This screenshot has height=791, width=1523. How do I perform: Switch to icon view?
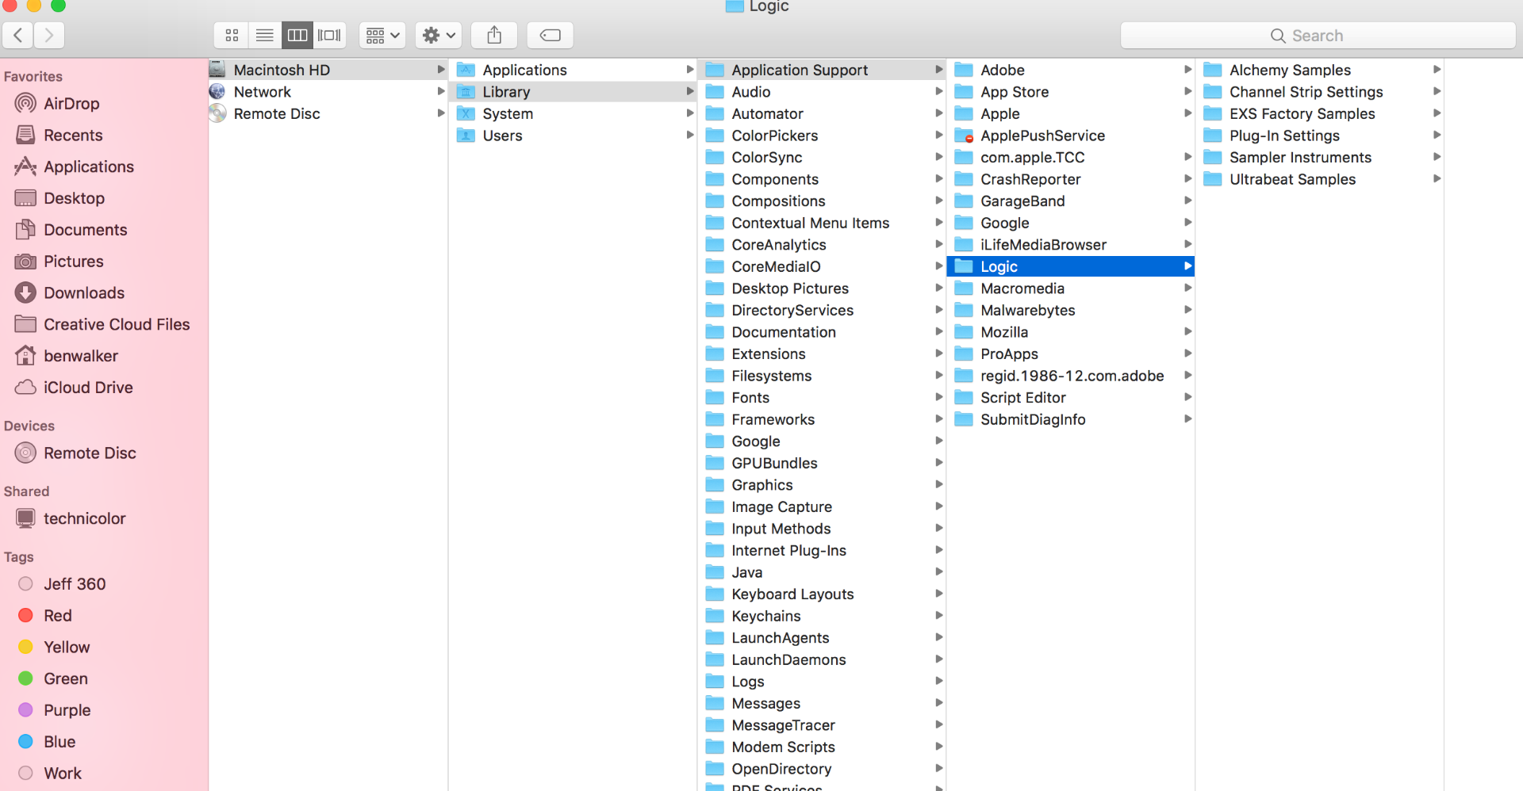point(232,35)
